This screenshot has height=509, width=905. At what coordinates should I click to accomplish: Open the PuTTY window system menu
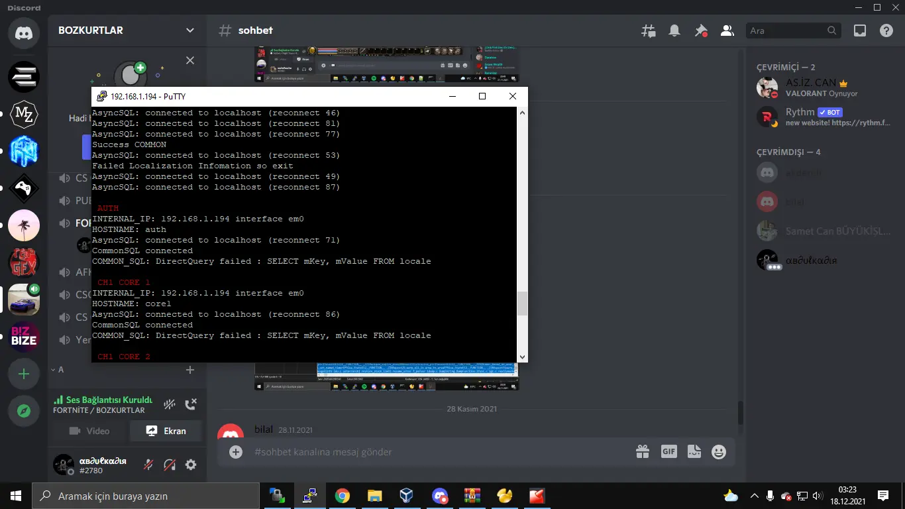(101, 95)
